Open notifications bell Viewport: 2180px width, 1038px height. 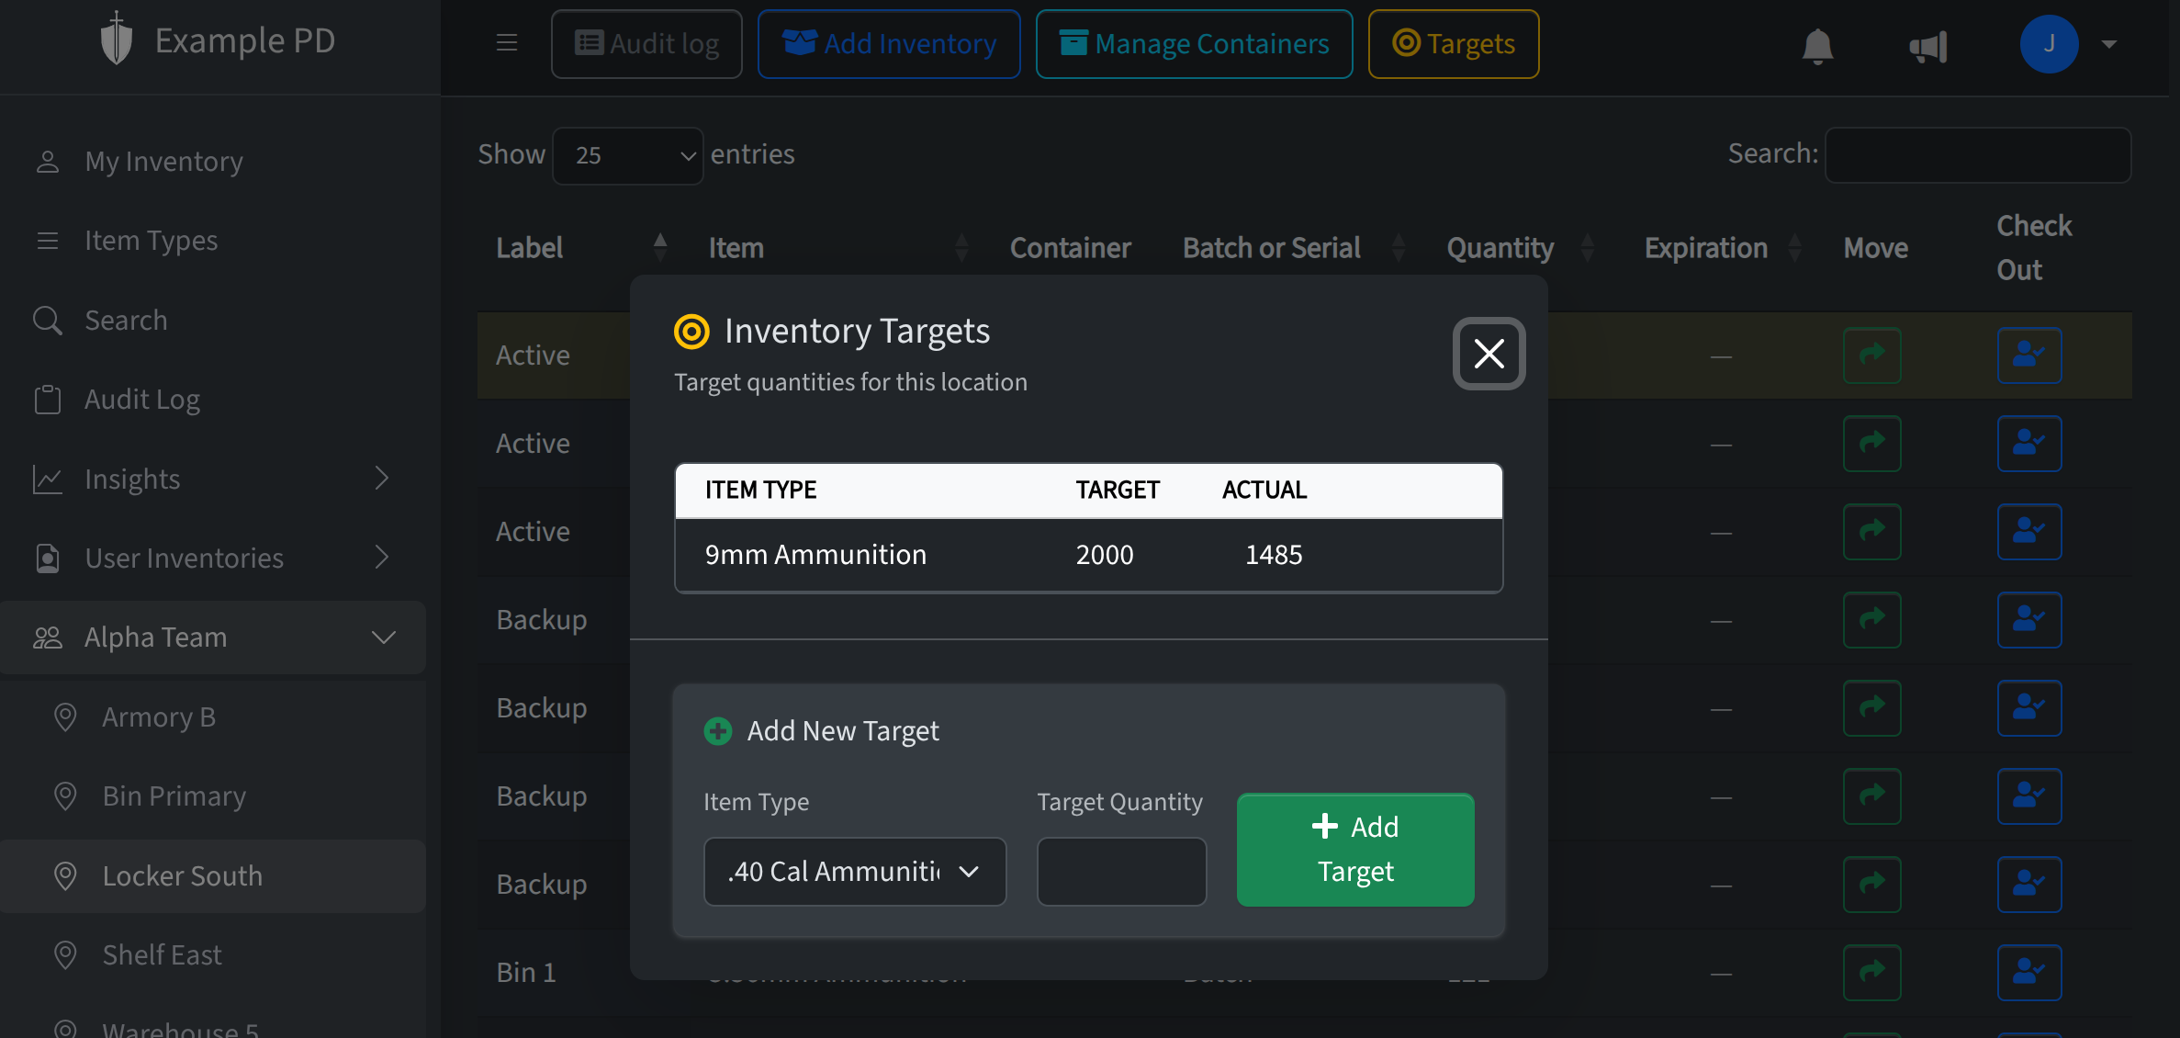tap(1817, 45)
